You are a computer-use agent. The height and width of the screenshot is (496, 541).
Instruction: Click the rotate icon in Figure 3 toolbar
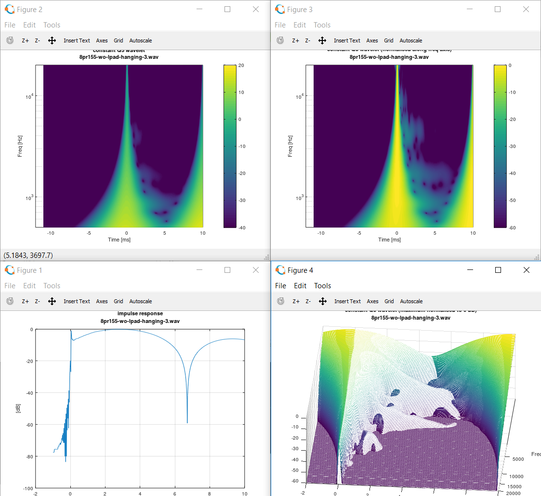pyautogui.click(x=280, y=40)
